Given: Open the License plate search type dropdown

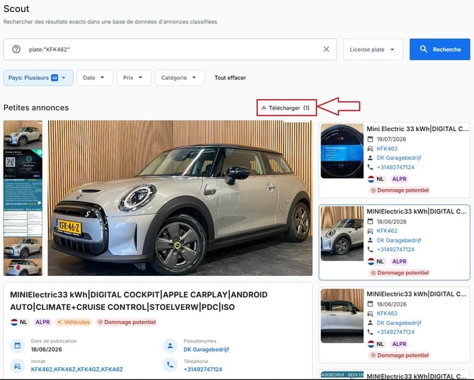Looking at the screenshot, I should (373, 50).
